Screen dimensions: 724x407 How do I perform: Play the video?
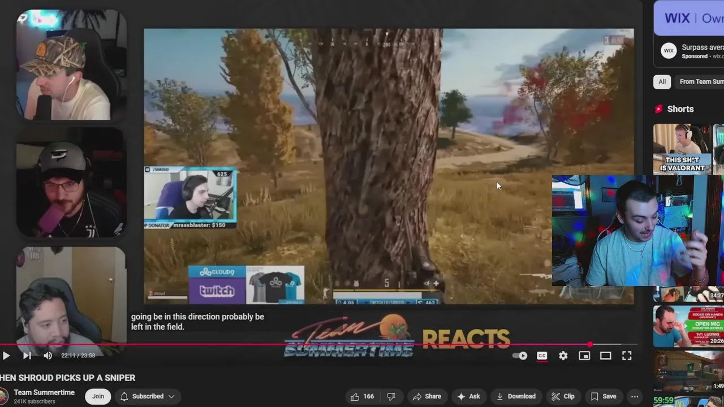[6, 356]
